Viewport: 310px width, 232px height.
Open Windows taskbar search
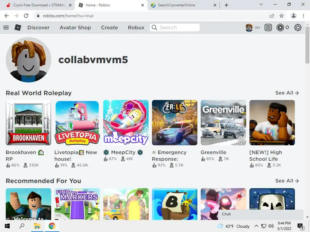tap(22, 226)
